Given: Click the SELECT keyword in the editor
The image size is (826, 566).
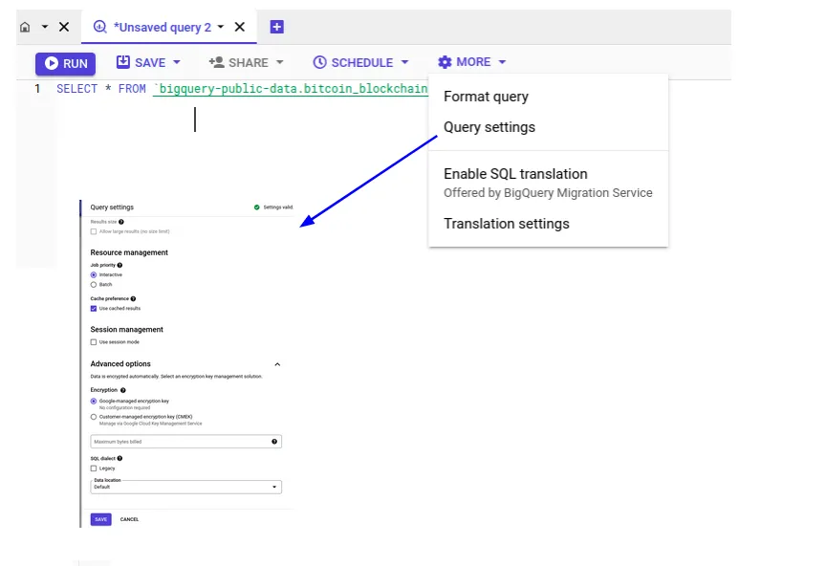Looking at the screenshot, I should 76,89.
